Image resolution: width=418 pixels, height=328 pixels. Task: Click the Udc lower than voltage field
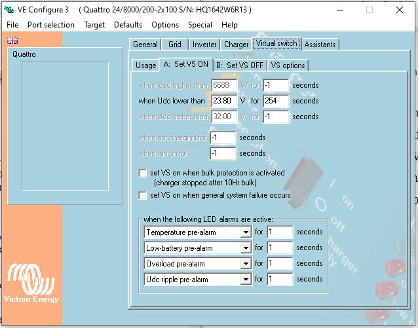pos(224,101)
